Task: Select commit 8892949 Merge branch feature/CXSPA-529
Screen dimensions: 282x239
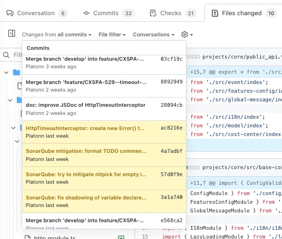Action: point(104,86)
